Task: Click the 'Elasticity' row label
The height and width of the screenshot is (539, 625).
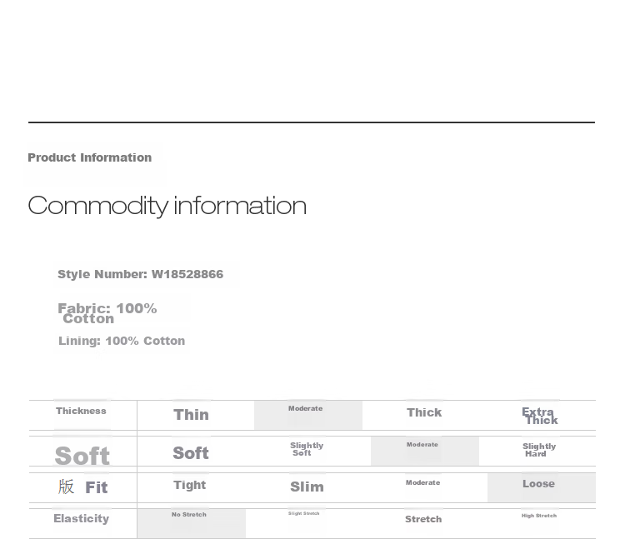Action: [x=82, y=519]
